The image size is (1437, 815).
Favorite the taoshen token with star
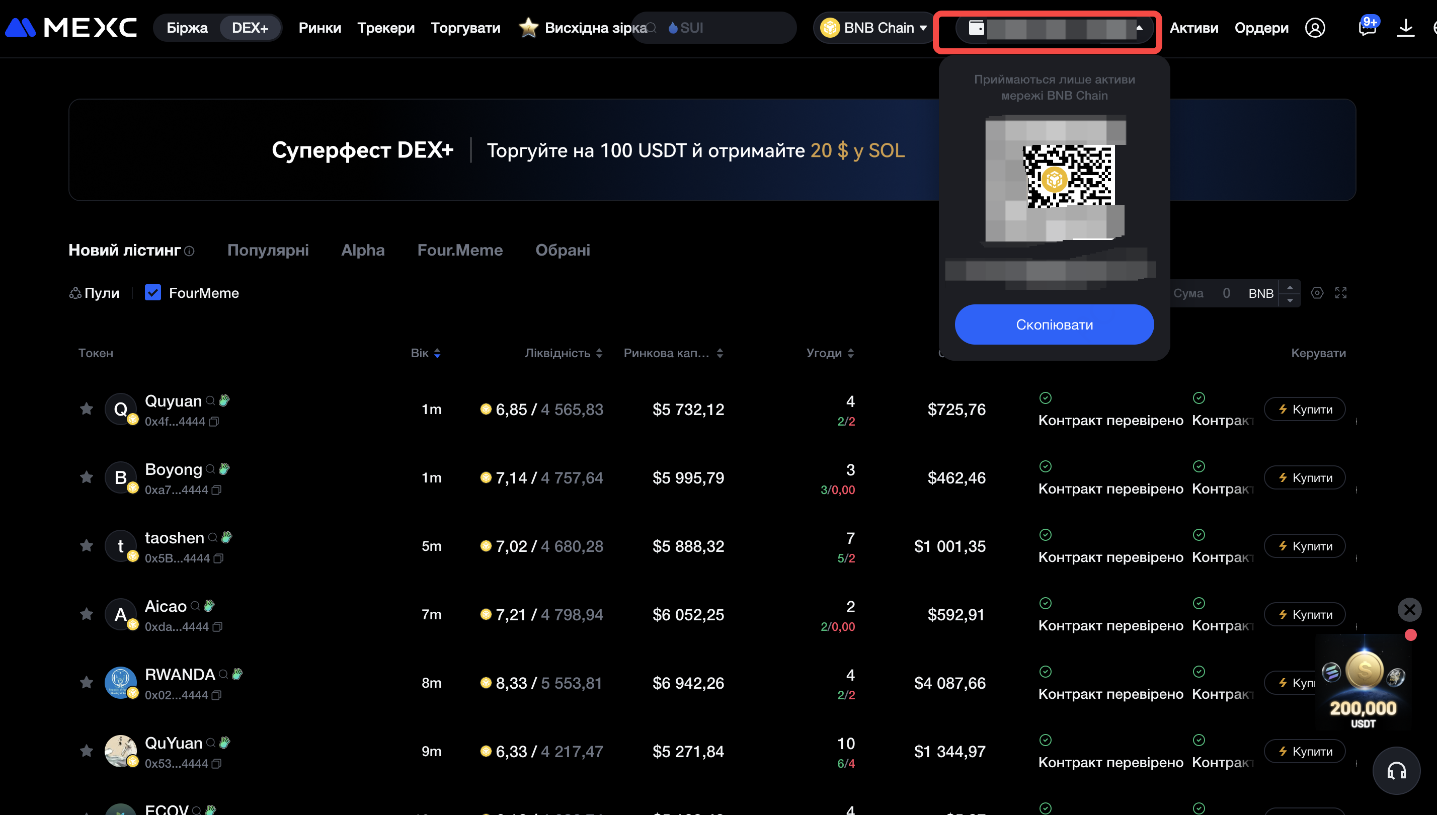[x=86, y=545]
